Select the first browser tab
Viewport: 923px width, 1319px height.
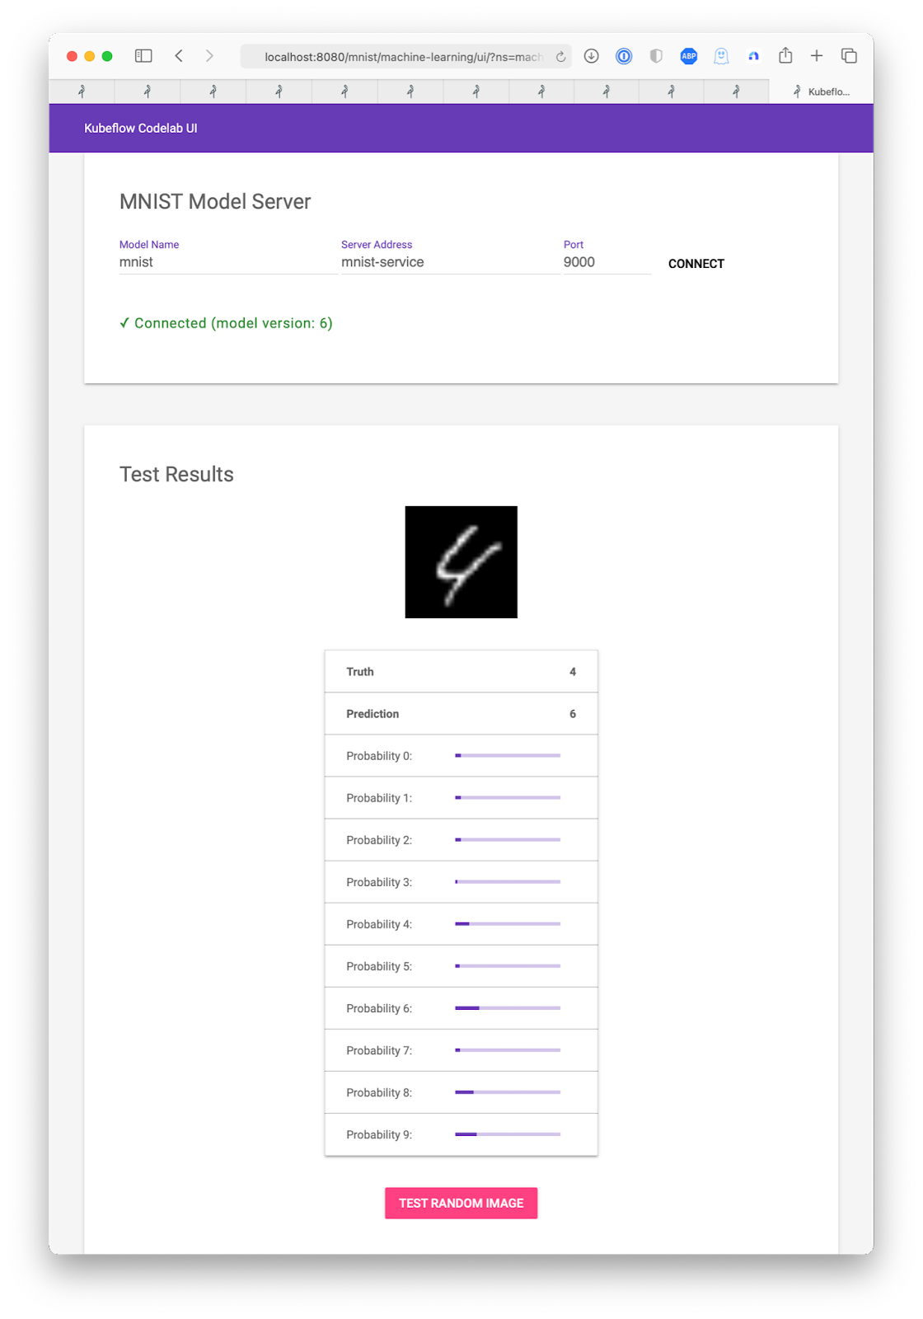[82, 92]
